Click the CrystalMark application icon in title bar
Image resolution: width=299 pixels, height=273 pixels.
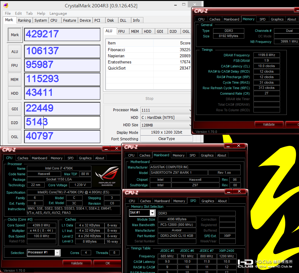coord(6,5)
